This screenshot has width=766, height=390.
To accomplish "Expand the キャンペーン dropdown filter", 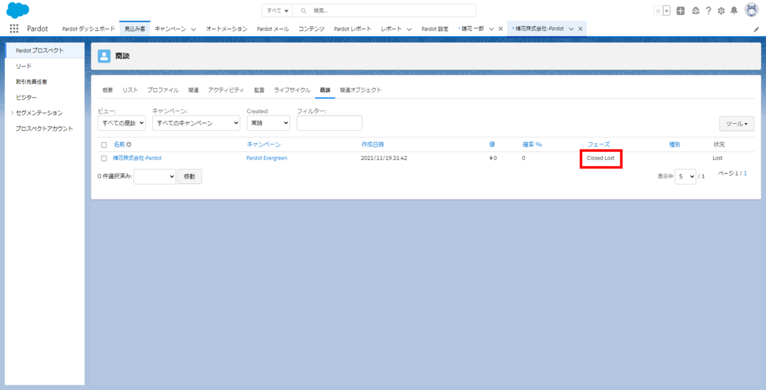I will pos(196,123).
